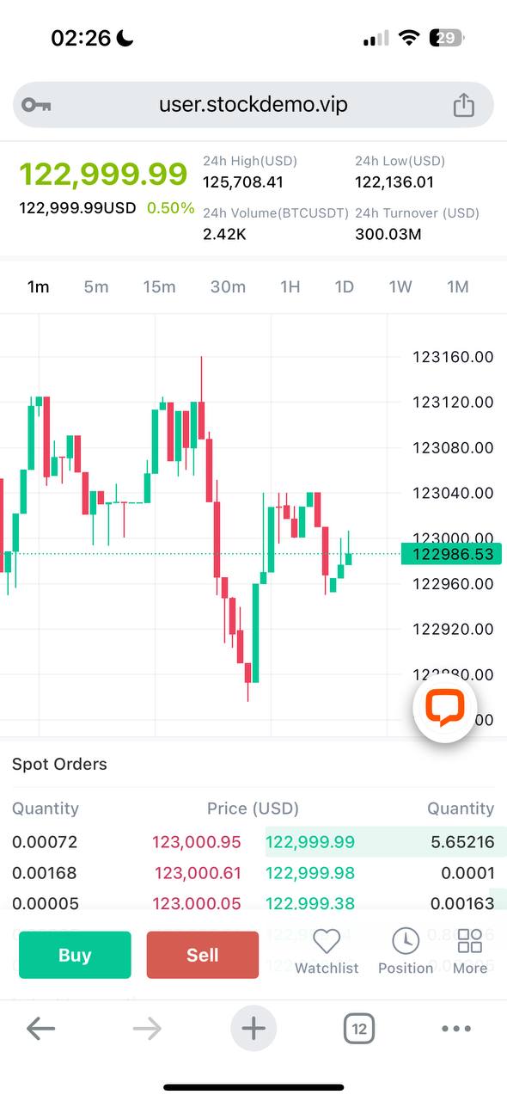Image resolution: width=507 pixels, height=1101 pixels.
Task: Select the 1H interval
Action: pos(290,286)
